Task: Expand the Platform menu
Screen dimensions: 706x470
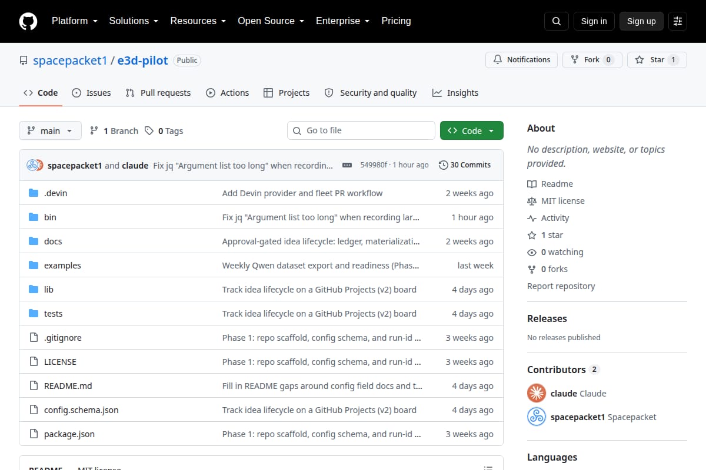Action: 74,21
